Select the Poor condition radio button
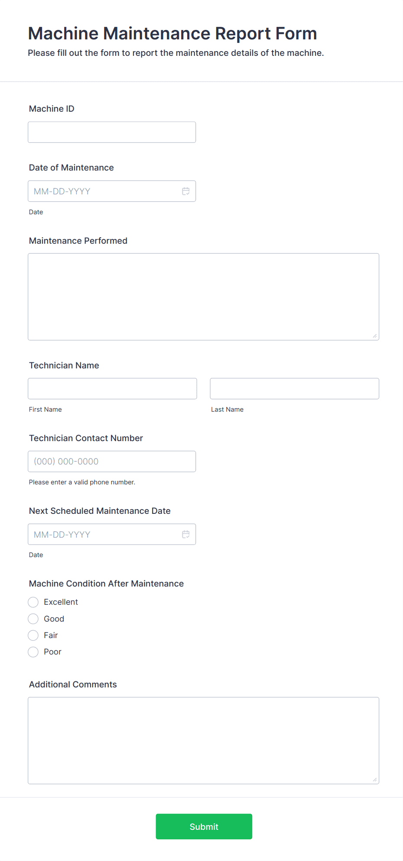Viewport: 403px width, 861px height. [33, 651]
